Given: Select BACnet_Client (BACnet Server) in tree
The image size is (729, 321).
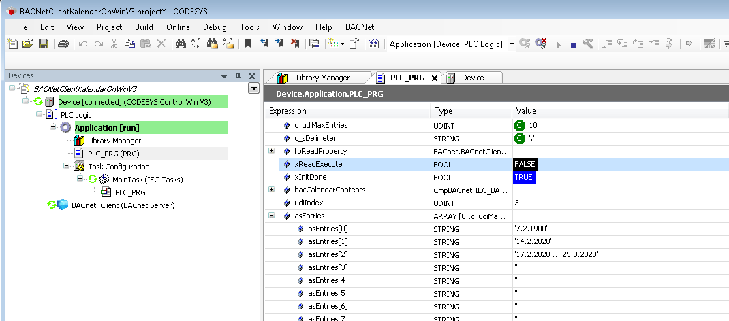Looking at the screenshot, I should 123,205.
